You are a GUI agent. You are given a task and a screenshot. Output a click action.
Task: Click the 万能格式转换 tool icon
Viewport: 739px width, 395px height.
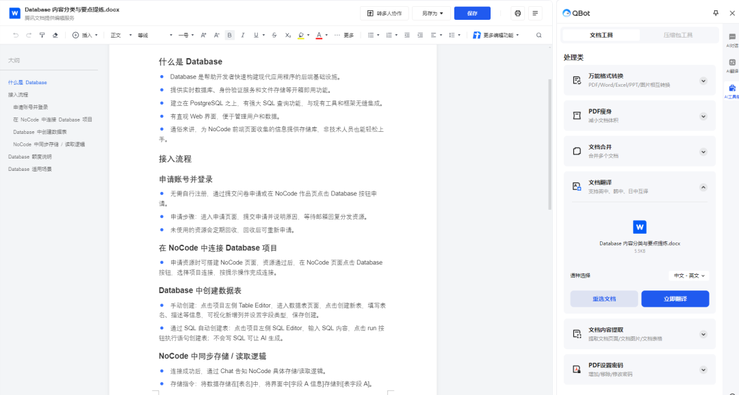[577, 81]
